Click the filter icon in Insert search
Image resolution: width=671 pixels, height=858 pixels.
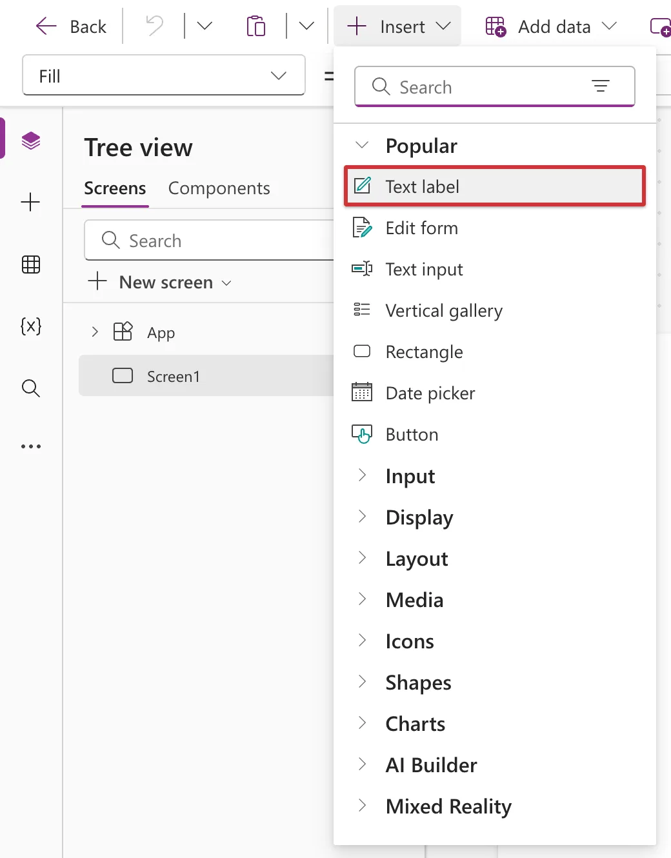(x=601, y=86)
